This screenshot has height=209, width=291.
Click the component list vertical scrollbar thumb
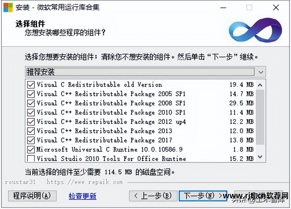[x=260, y=117]
